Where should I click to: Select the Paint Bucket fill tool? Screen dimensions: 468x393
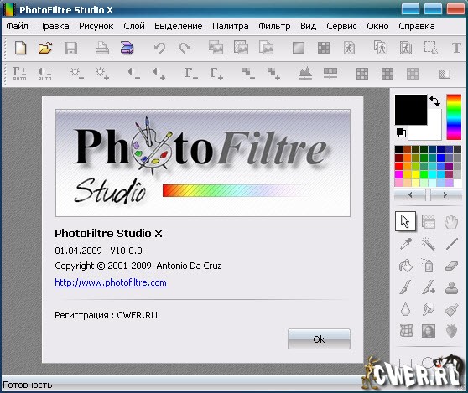point(406,266)
